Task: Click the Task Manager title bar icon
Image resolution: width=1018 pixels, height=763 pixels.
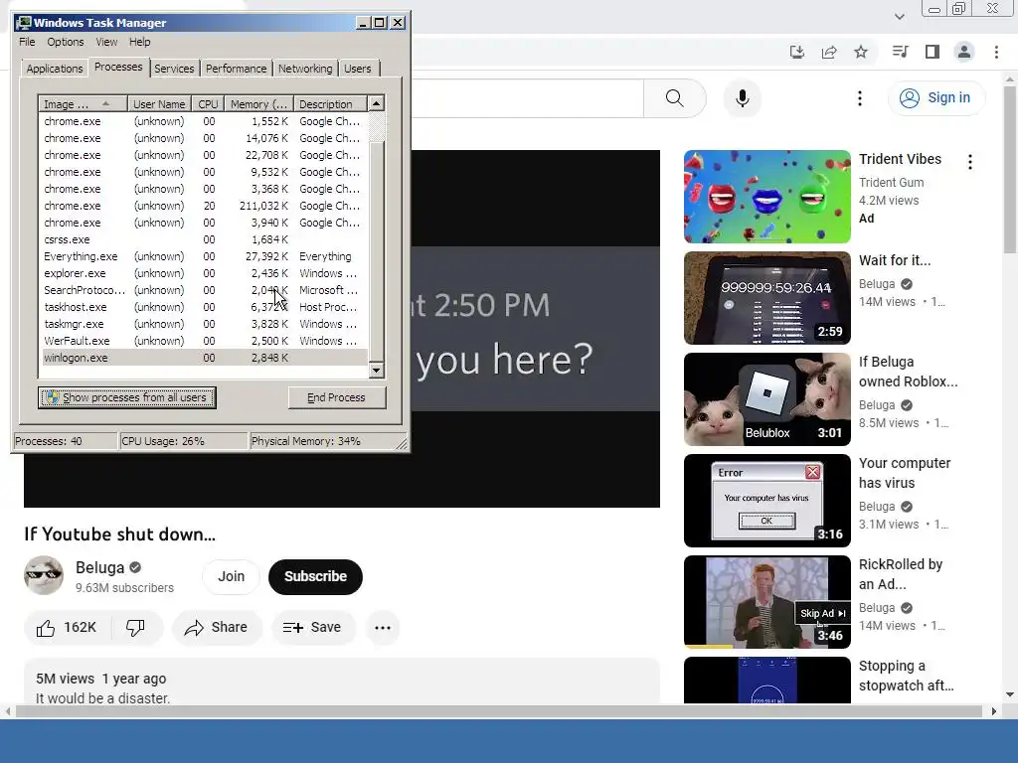Action: 24,23
